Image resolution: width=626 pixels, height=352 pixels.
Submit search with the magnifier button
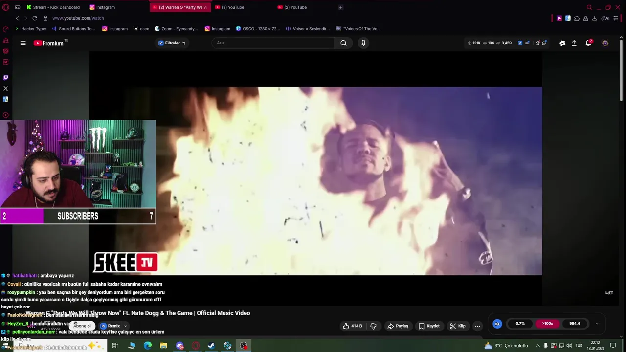[343, 43]
